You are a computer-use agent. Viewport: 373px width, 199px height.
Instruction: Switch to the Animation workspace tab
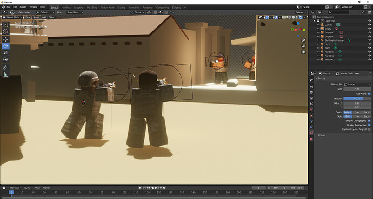[134, 8]
